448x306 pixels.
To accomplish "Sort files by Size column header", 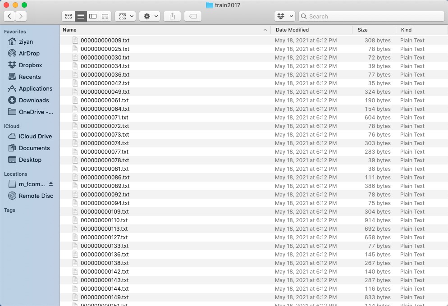I will pos(373,30).
